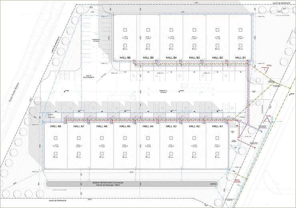Click the HALL A8 label
The height and width of the screenshot is (208, 296).
point(56,126)
